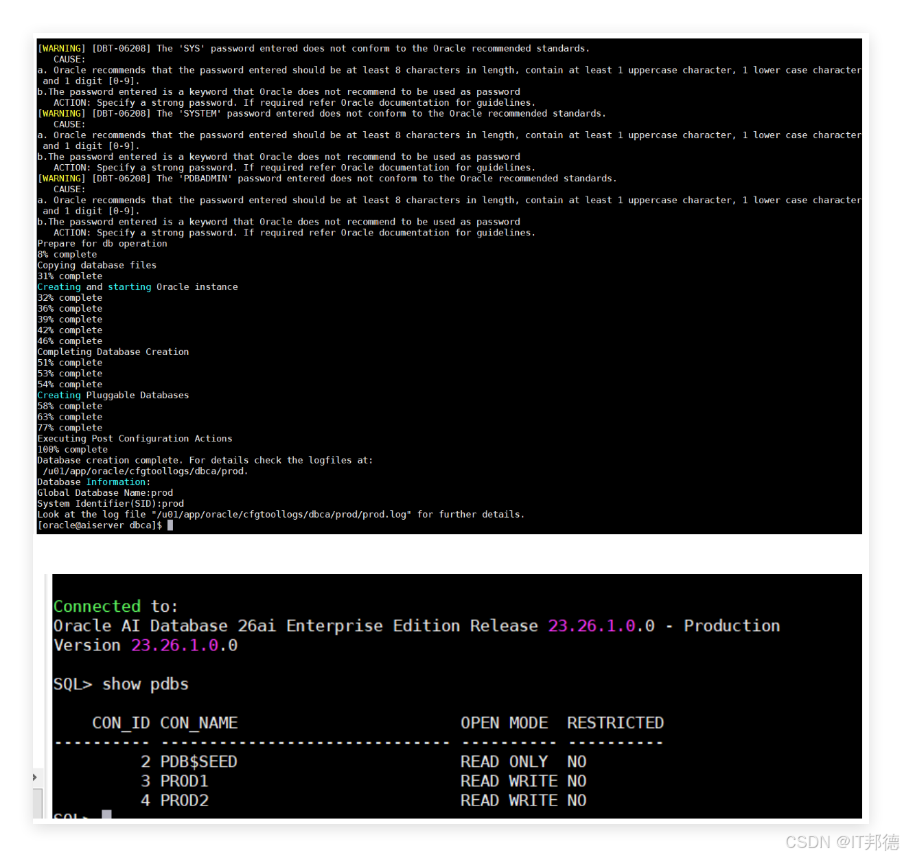Click READ ONLY open mode value

click(x=505, y=762)
